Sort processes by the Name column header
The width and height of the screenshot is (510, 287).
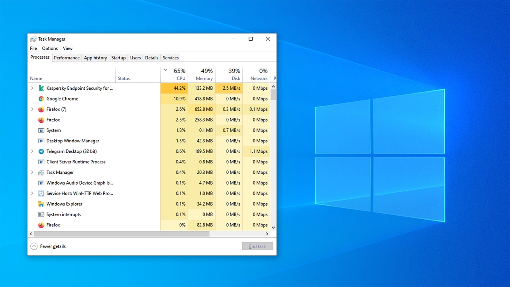[72, 74]
